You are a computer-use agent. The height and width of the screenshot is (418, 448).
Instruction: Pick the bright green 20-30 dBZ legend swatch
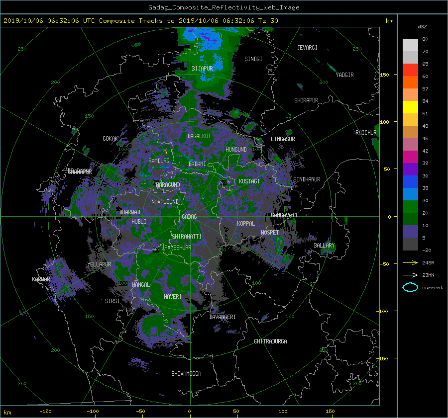point(410,206)
